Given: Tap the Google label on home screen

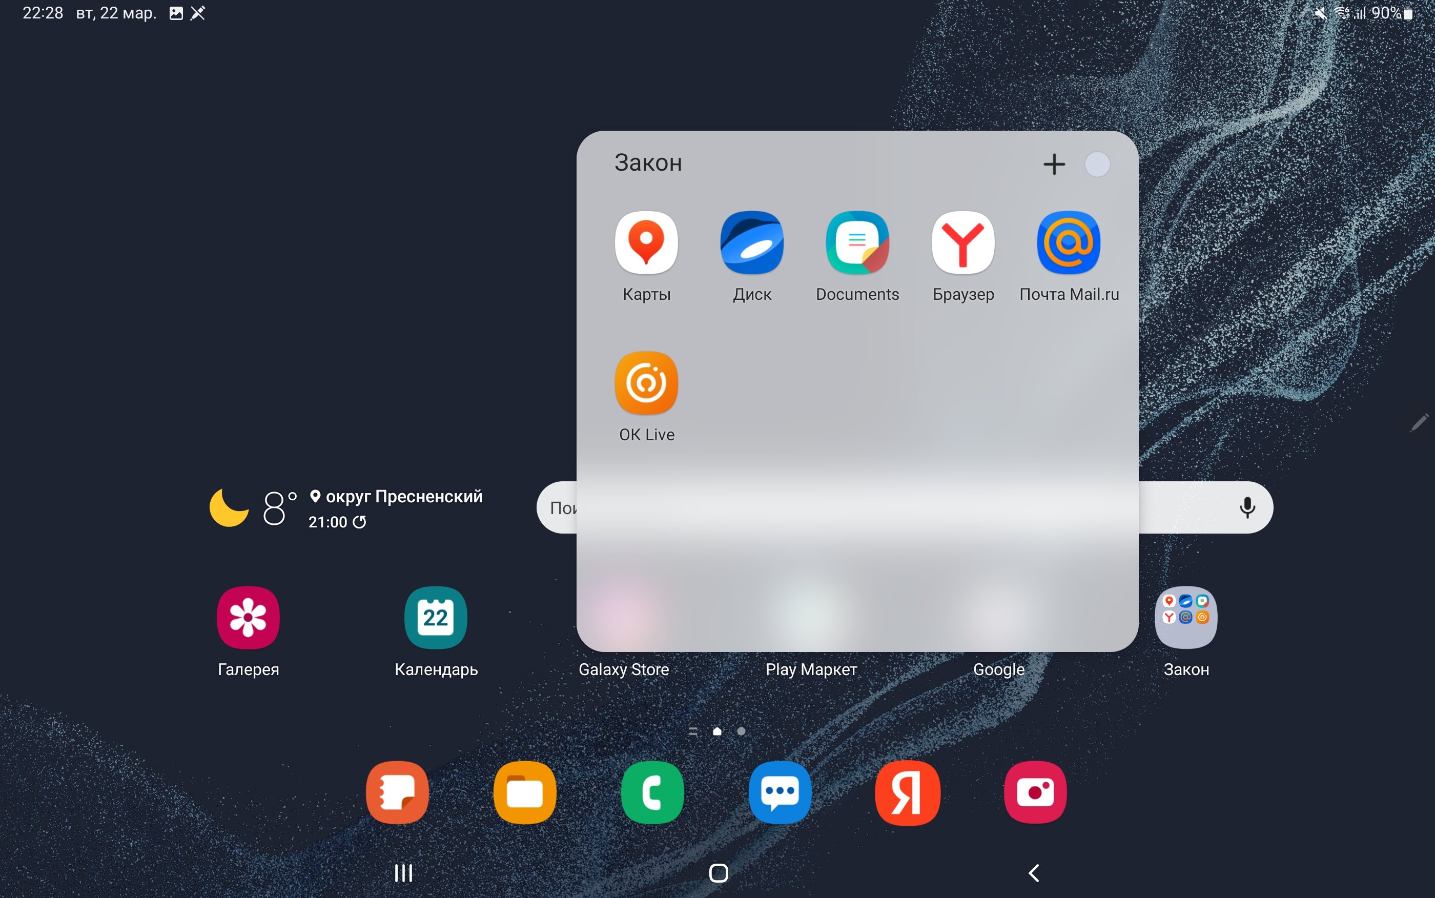Looking at the screenshot, I should coord(999,669).
